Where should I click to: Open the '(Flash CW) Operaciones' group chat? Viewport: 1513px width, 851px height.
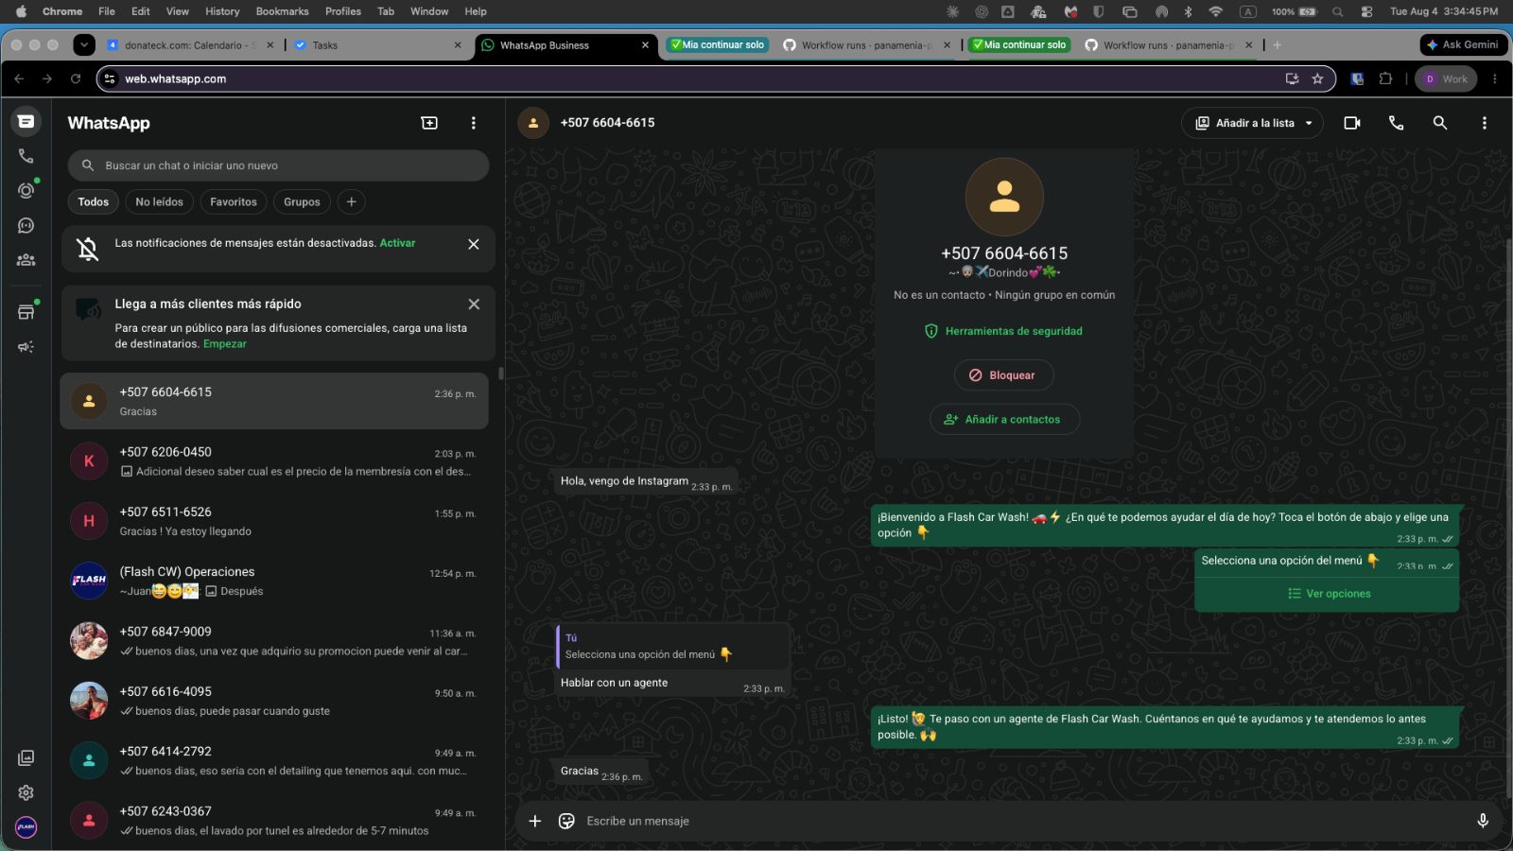tap(274, 581)
